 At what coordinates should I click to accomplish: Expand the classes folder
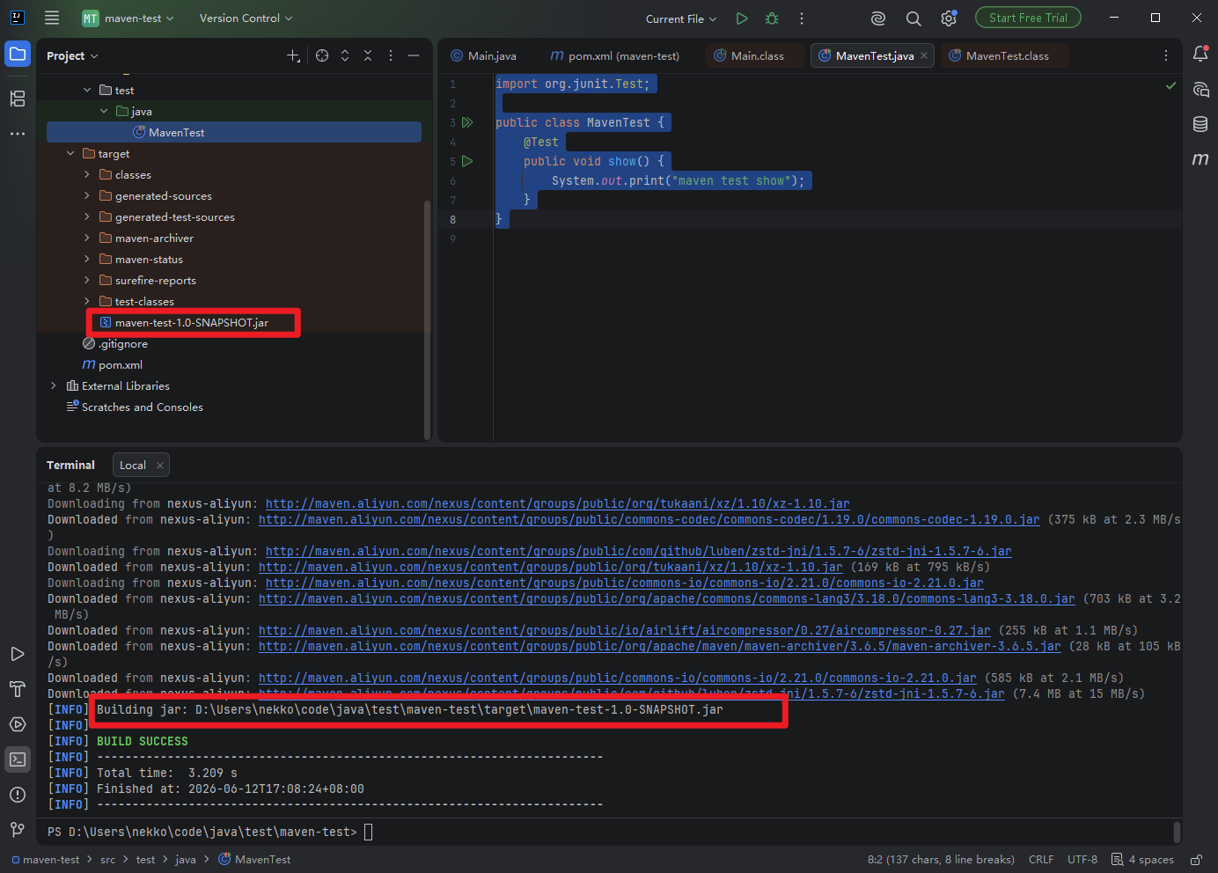tap(87, 174)
